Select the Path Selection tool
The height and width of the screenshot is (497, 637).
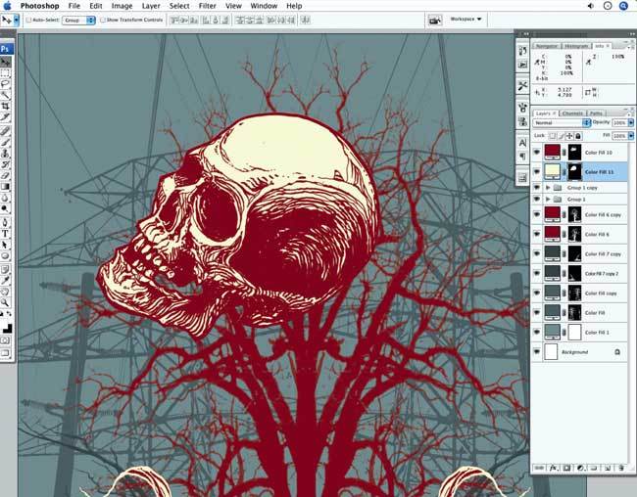pyautogui.click(x=6, y=245)
